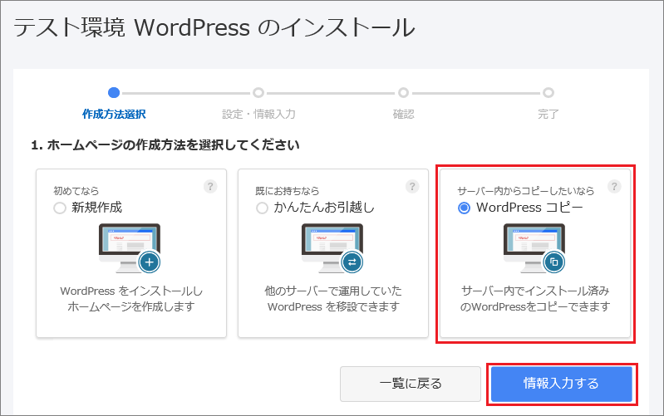Open help icon on かんたんお引越し card
Screen dimensions: 664x416
click(412, 186)
